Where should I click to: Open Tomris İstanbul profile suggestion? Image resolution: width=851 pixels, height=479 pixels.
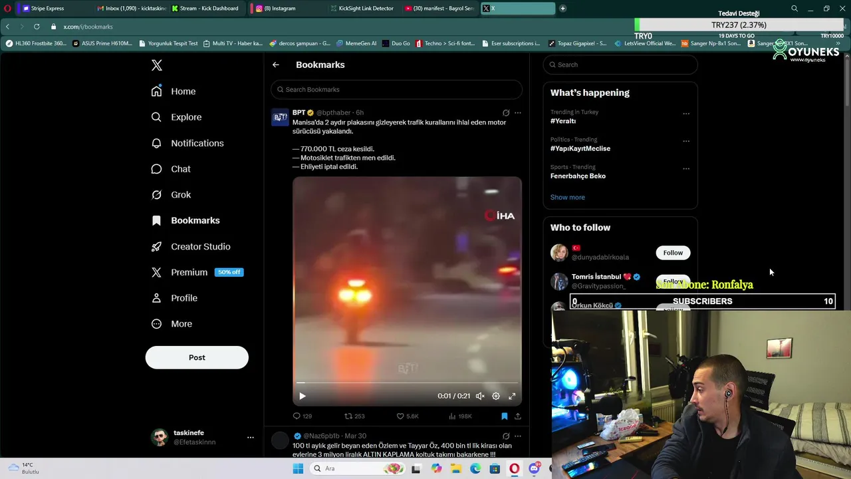(596, 277)
